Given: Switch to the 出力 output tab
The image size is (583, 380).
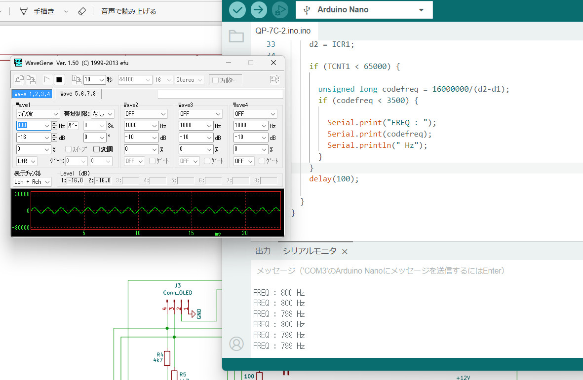Looking at the screenshot, I should [263, 251].
